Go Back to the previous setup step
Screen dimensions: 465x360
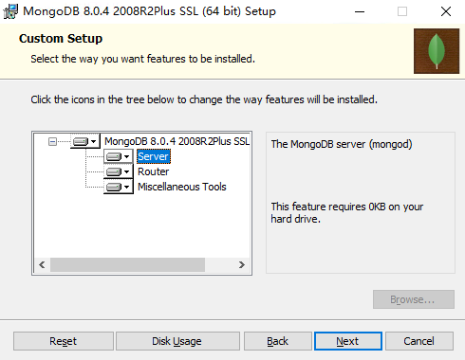[x=277, y=341]
